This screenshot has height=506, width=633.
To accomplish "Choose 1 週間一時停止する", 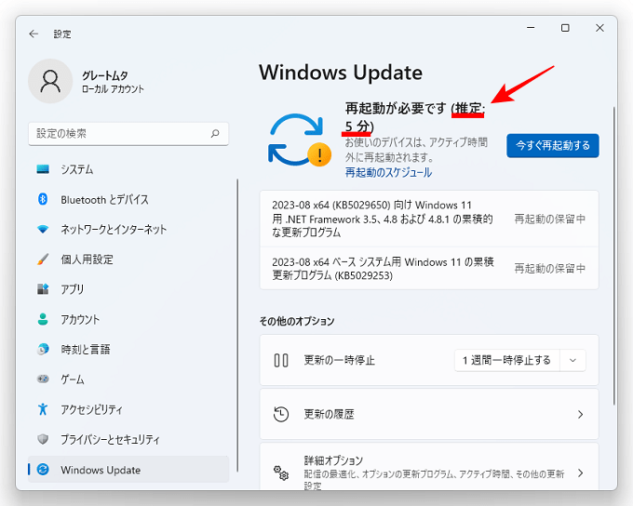I will click(x=506, y=360).
